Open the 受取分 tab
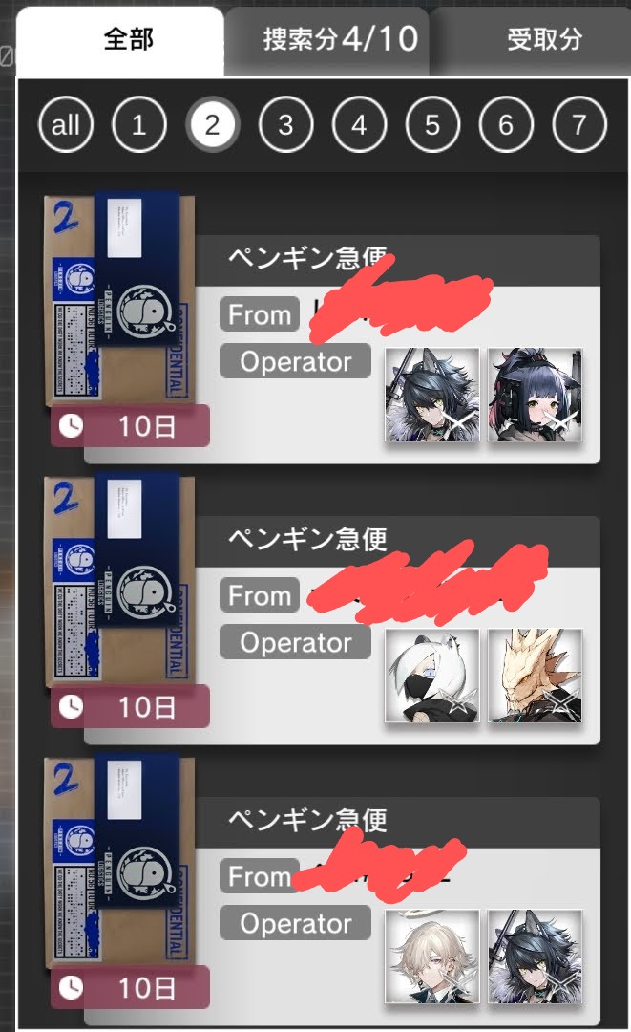This screenshot has height=1032, width=631. pyautogui.click(x=531, y=41)
